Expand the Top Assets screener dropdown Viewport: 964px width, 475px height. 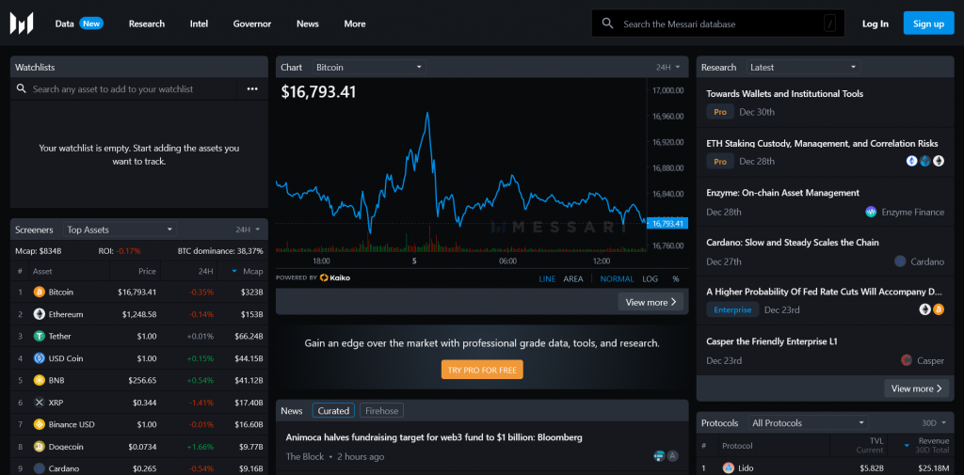[x=120, y=230]
